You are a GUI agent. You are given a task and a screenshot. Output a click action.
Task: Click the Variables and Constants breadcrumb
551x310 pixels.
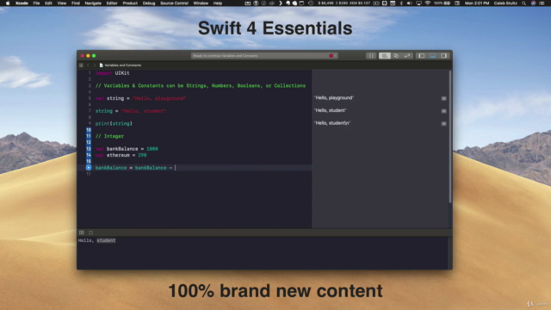[121, 65]
